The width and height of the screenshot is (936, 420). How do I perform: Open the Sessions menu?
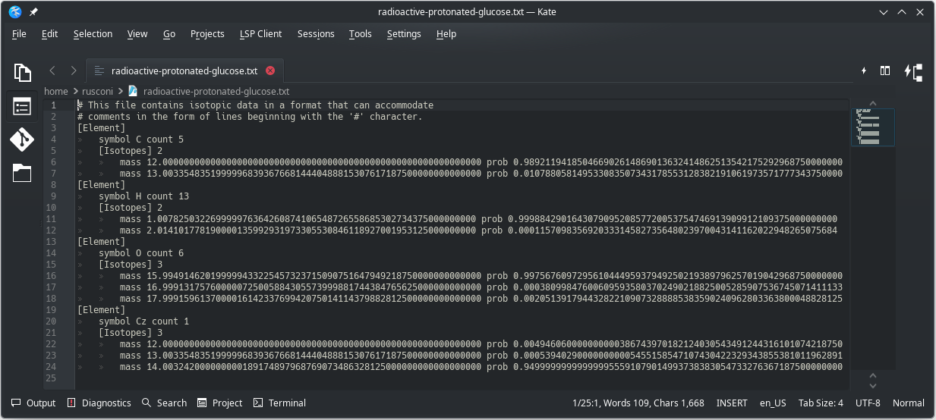coord(316,34)
